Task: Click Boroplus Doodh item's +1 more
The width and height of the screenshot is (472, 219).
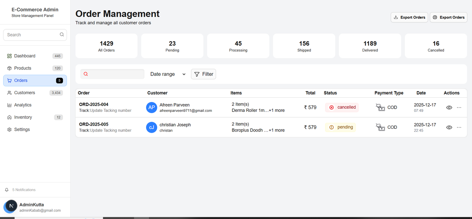Action: (x=277, y=130)
